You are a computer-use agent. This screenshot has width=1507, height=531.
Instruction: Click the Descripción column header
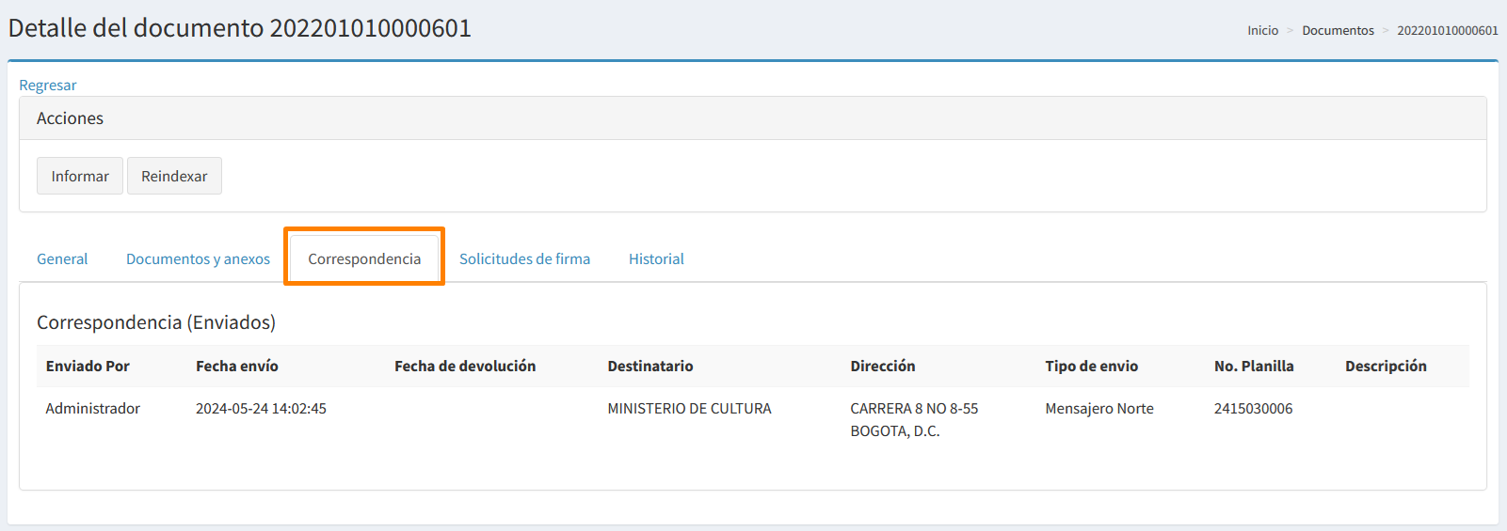pos(1386,366)
